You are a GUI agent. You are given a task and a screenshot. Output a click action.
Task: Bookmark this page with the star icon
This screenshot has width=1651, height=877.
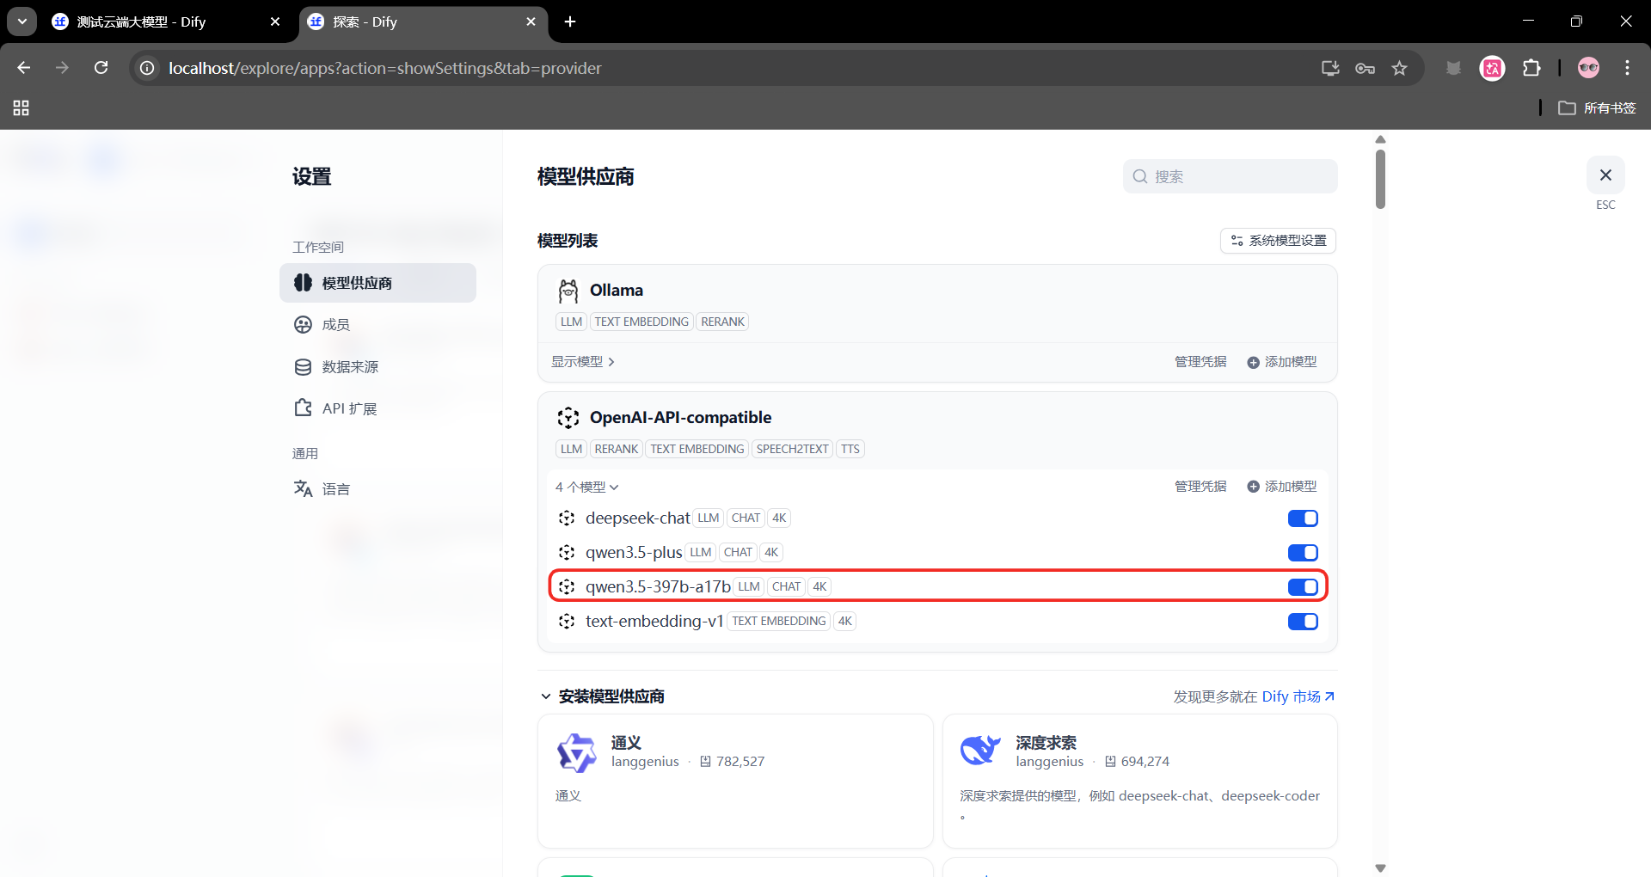[x=1400, y=68]
